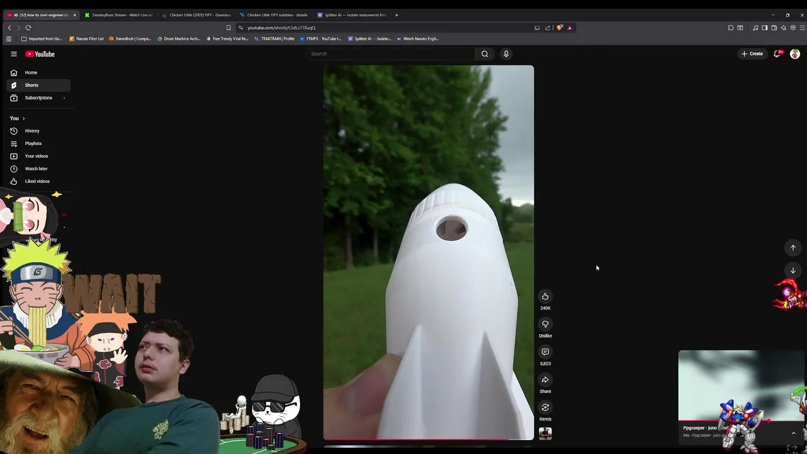View the site information icon in the address bar
The width and height of the screenshot is (807, 454).
240,28
